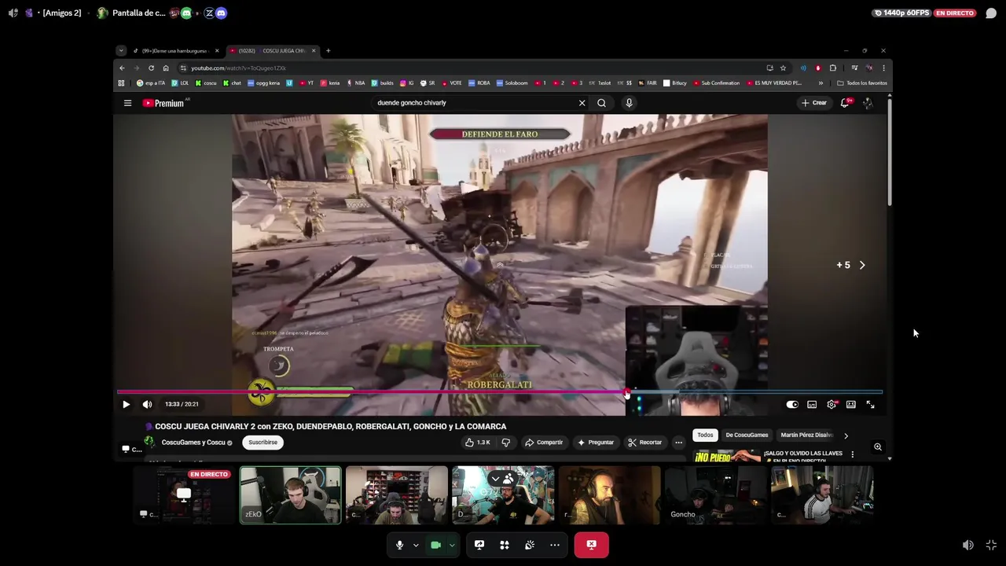Viewport: 1006px width, 566px height.
Task: Click the Discord share screen button
Action: tap(479, 545)
